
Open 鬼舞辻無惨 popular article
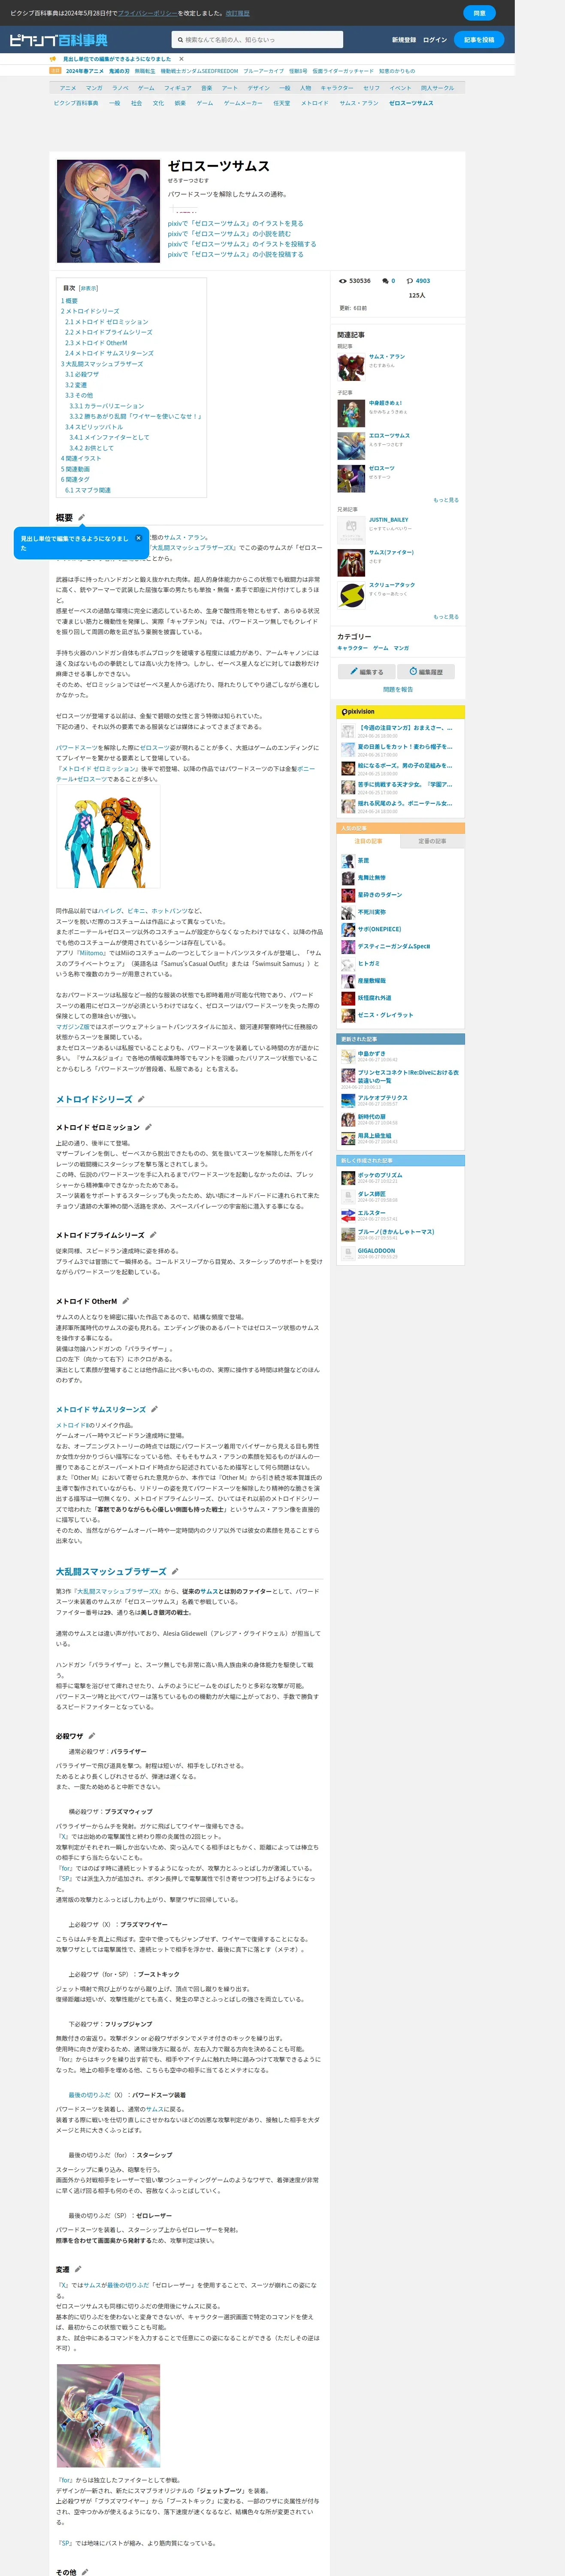[x=372, y=878]
